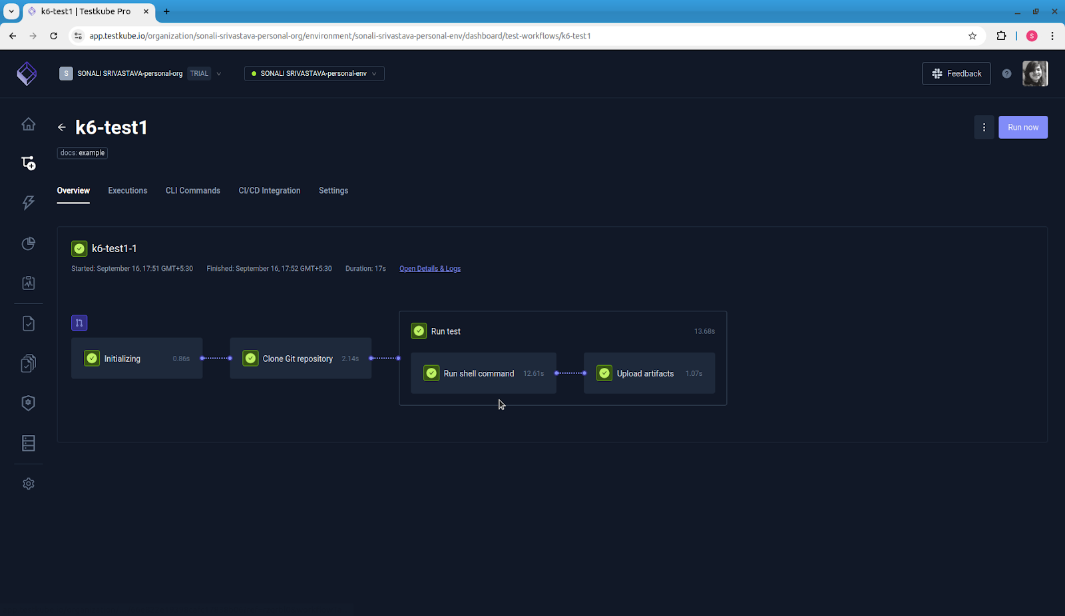Switch to CLI Commands tab
Image resolution: width=1065 pixels, height=616 pixels.
[193, 190]
